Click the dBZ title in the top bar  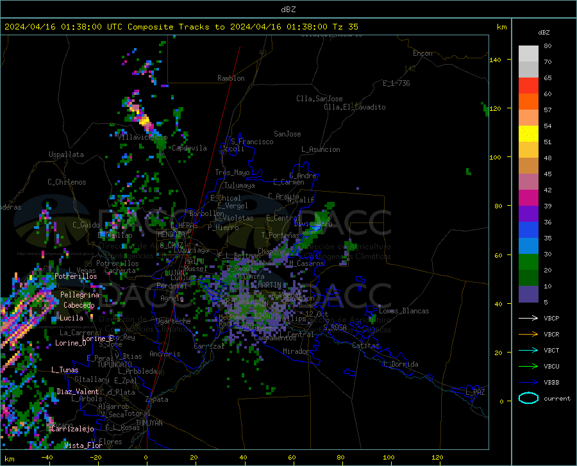pos(288,10)
